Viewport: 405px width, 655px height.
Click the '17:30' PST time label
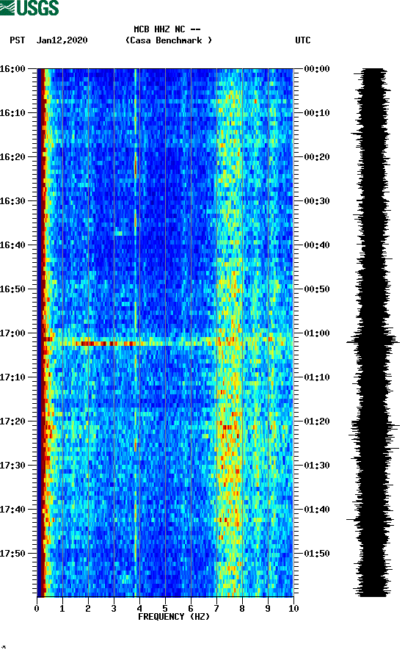12,466
